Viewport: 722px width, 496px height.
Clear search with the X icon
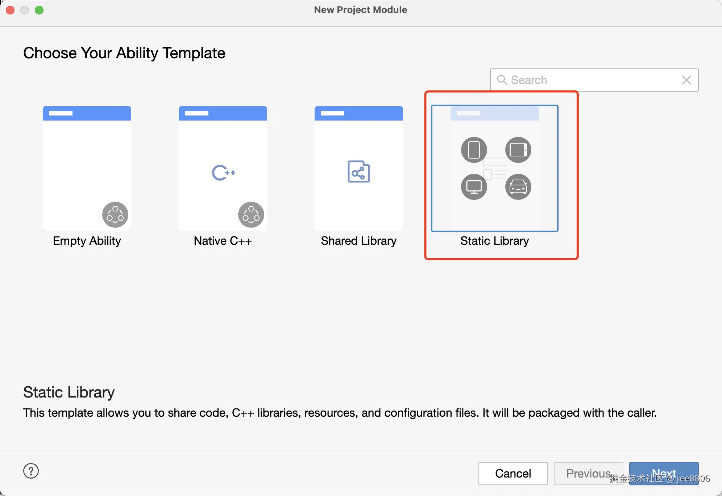[686, 80]
